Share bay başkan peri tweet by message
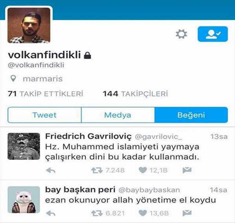Image resolution: width=235 pixels, height=223 pixels. click(187, 213)
